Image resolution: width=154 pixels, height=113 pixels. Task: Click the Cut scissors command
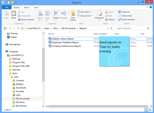tap(21, 12)
